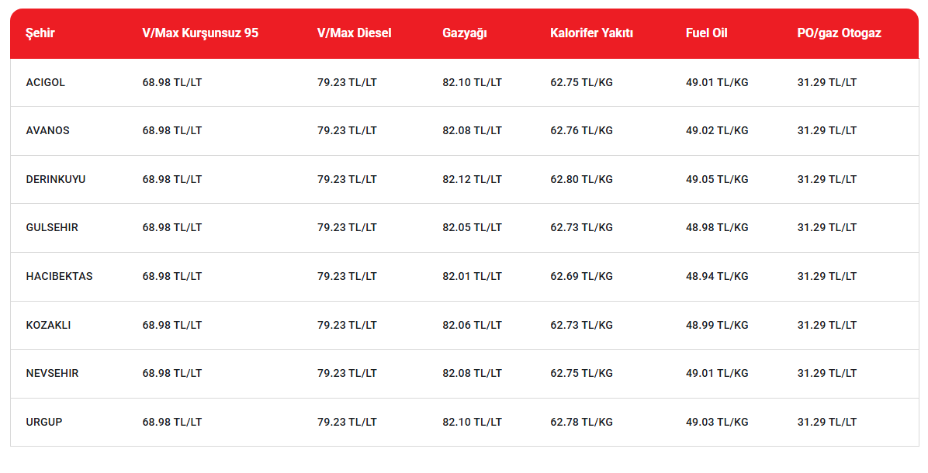Select the URGUP city cell

[x=43, y=422]
